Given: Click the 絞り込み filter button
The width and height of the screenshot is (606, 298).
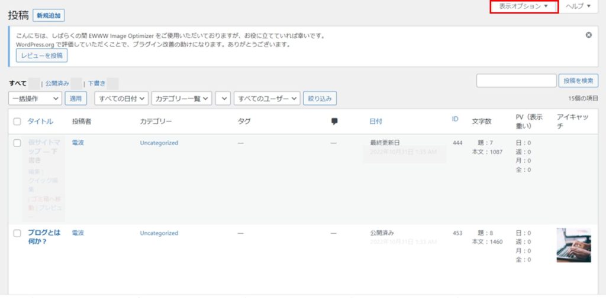Looking at the screenshot, I should 320,99.
